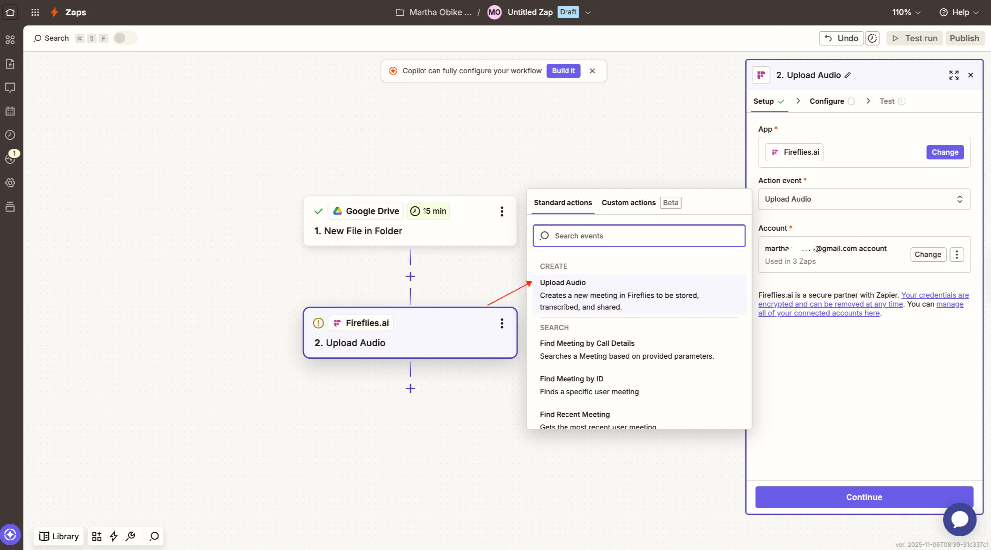
Task: Add step below Upload Audio
Action: pos(410,388)
